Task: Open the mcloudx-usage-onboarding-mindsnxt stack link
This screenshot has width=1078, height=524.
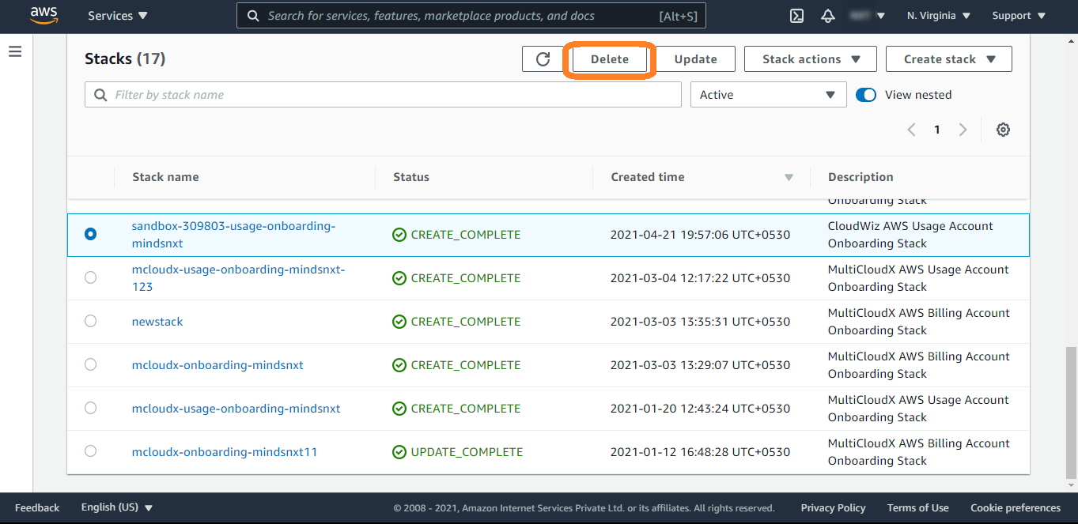Action: (x=236, y=409)
